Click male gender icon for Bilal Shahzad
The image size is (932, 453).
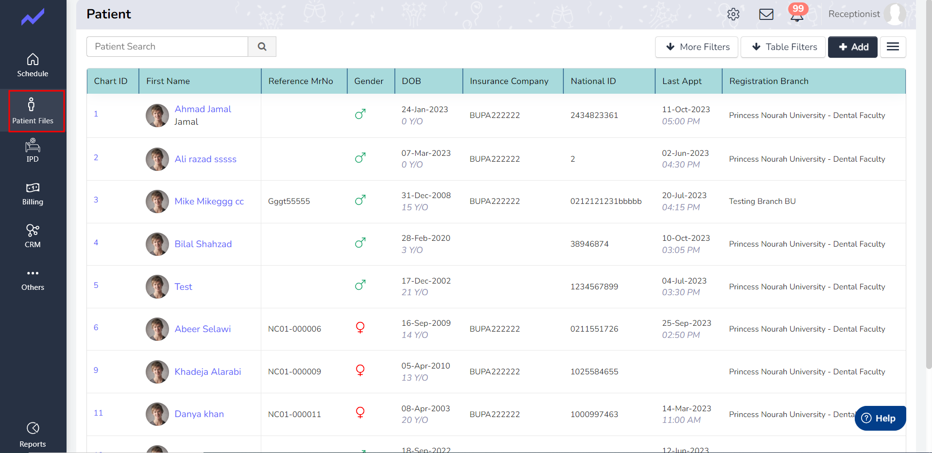click(360, 243)
